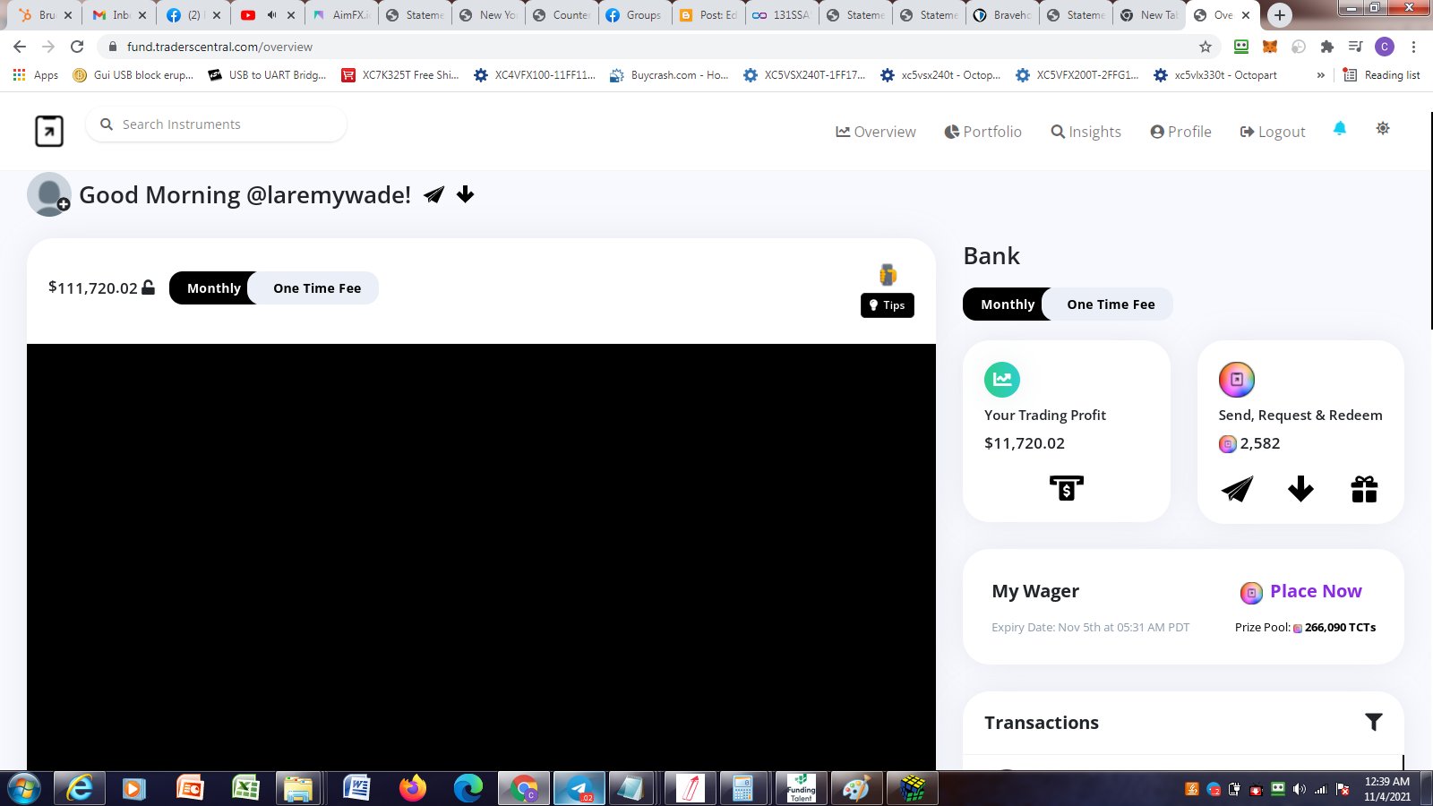
Task: Switch to the Groups Facebook tab
Action: coord(635,15)
